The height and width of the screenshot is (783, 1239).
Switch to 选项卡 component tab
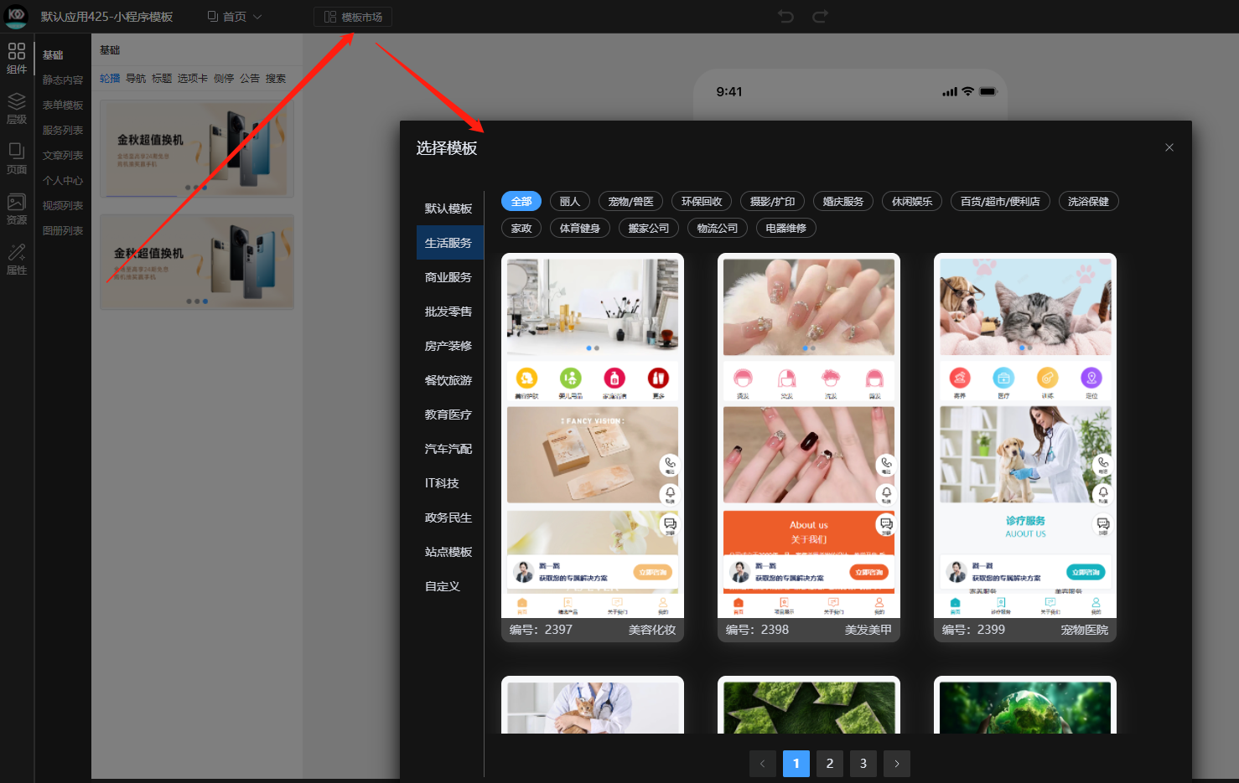pos(193,79)
